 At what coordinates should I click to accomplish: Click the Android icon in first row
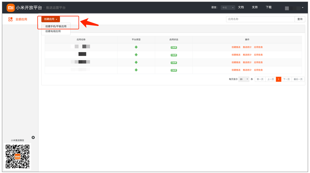[136, 47]
